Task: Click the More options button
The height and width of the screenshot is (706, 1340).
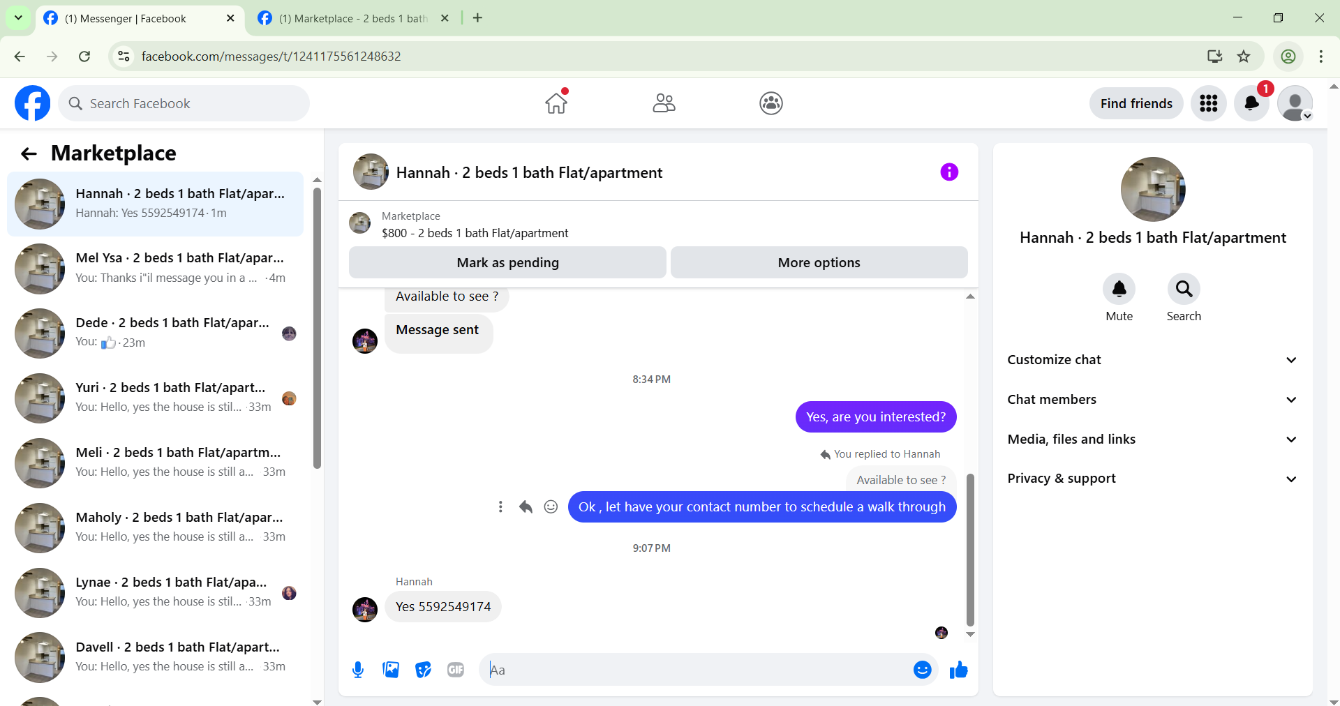Action: (x=819, y=263)
